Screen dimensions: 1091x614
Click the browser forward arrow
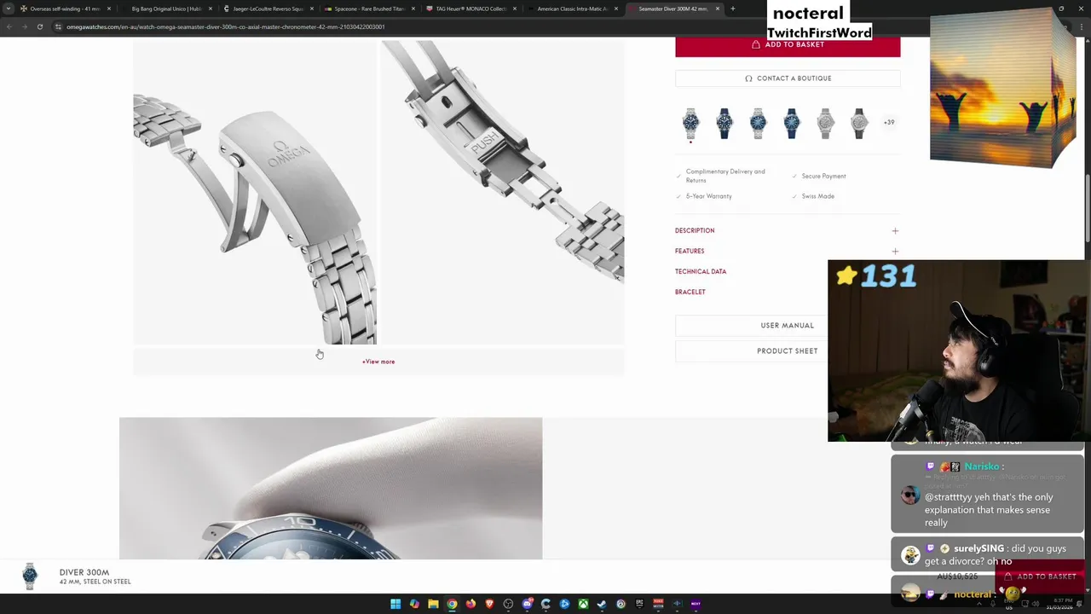24,26
